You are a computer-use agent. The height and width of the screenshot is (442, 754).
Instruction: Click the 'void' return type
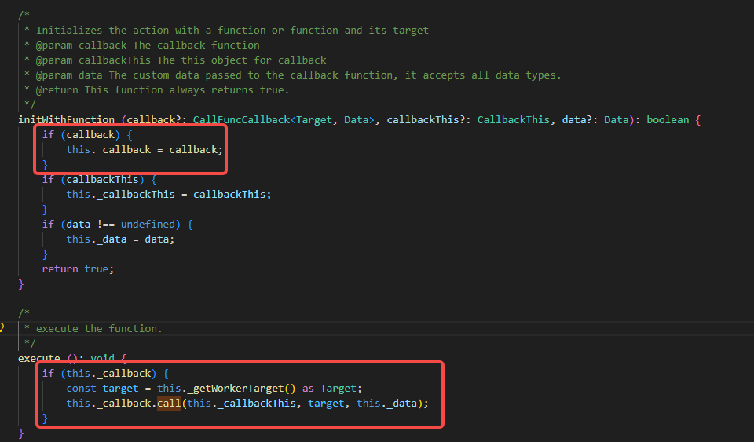click(x=102, y=358)
